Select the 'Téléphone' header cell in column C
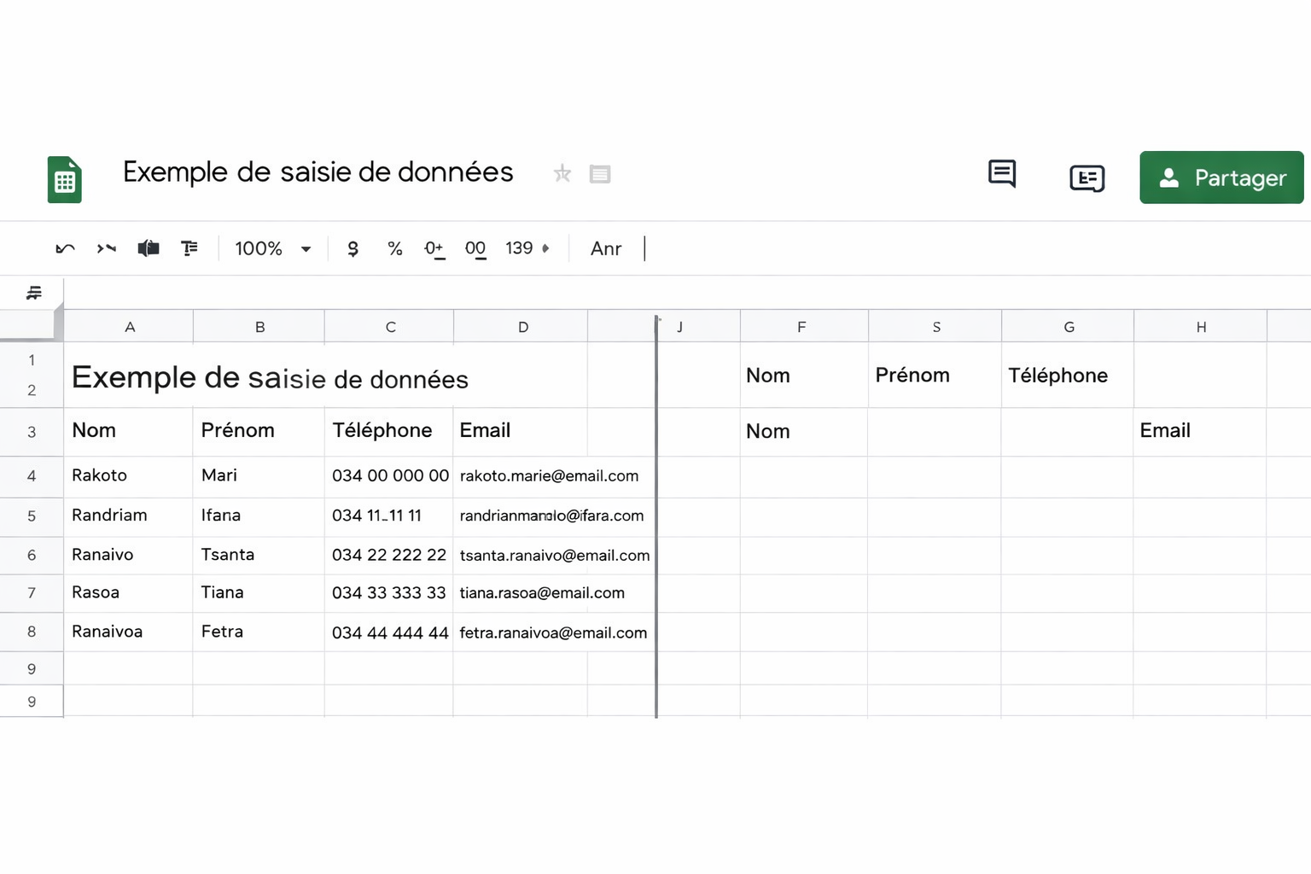This screenshot has height=874, width=1311. pos(389,432)
